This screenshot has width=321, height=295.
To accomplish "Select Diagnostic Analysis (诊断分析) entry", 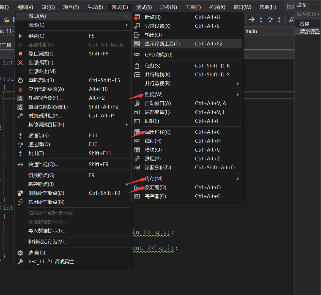I will pos(187,168).
